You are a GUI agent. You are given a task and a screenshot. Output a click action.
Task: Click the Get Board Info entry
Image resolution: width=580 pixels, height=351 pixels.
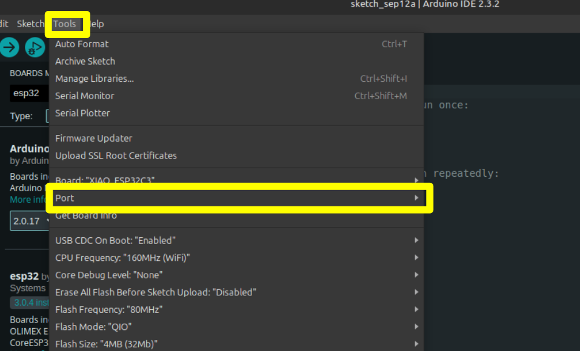point(86,216)
